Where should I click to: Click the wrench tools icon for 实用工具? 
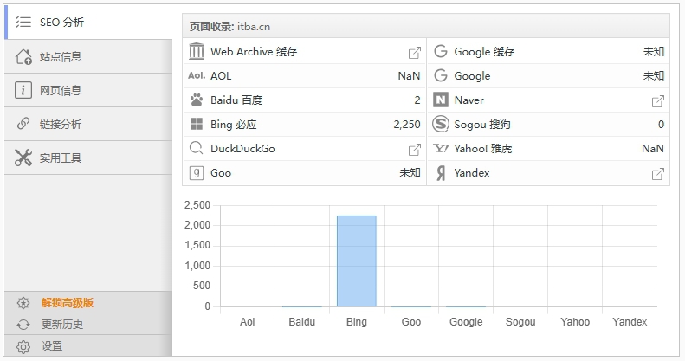point(23,158)
